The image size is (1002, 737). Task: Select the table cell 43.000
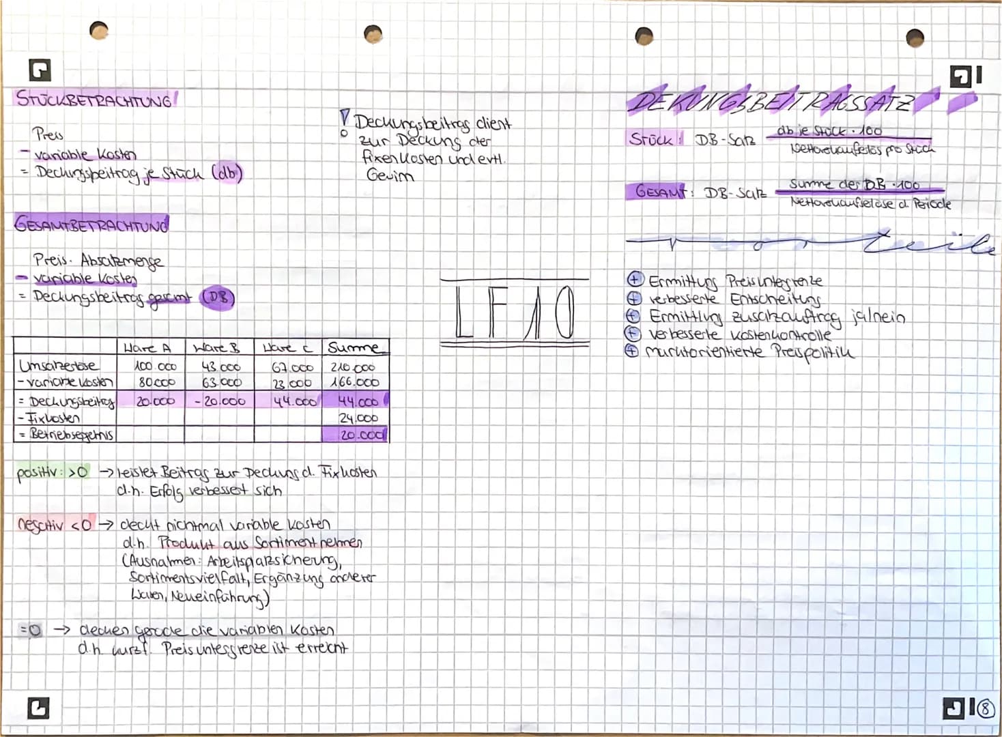[221, 366]
